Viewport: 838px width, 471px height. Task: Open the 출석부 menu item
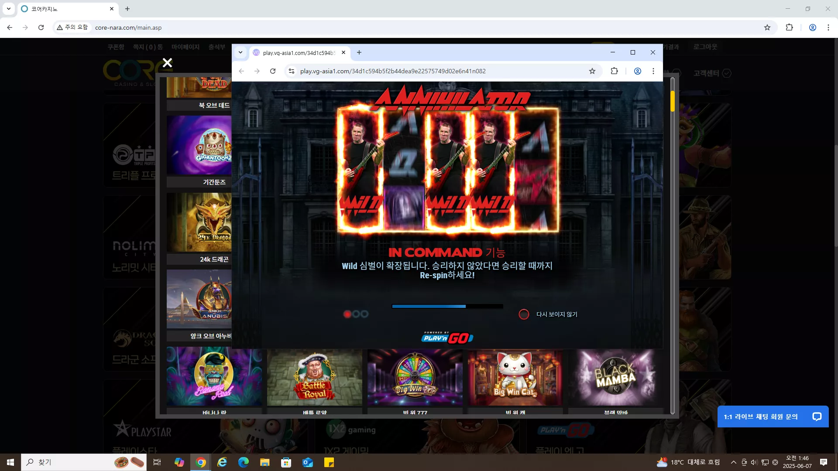[217, 47]
